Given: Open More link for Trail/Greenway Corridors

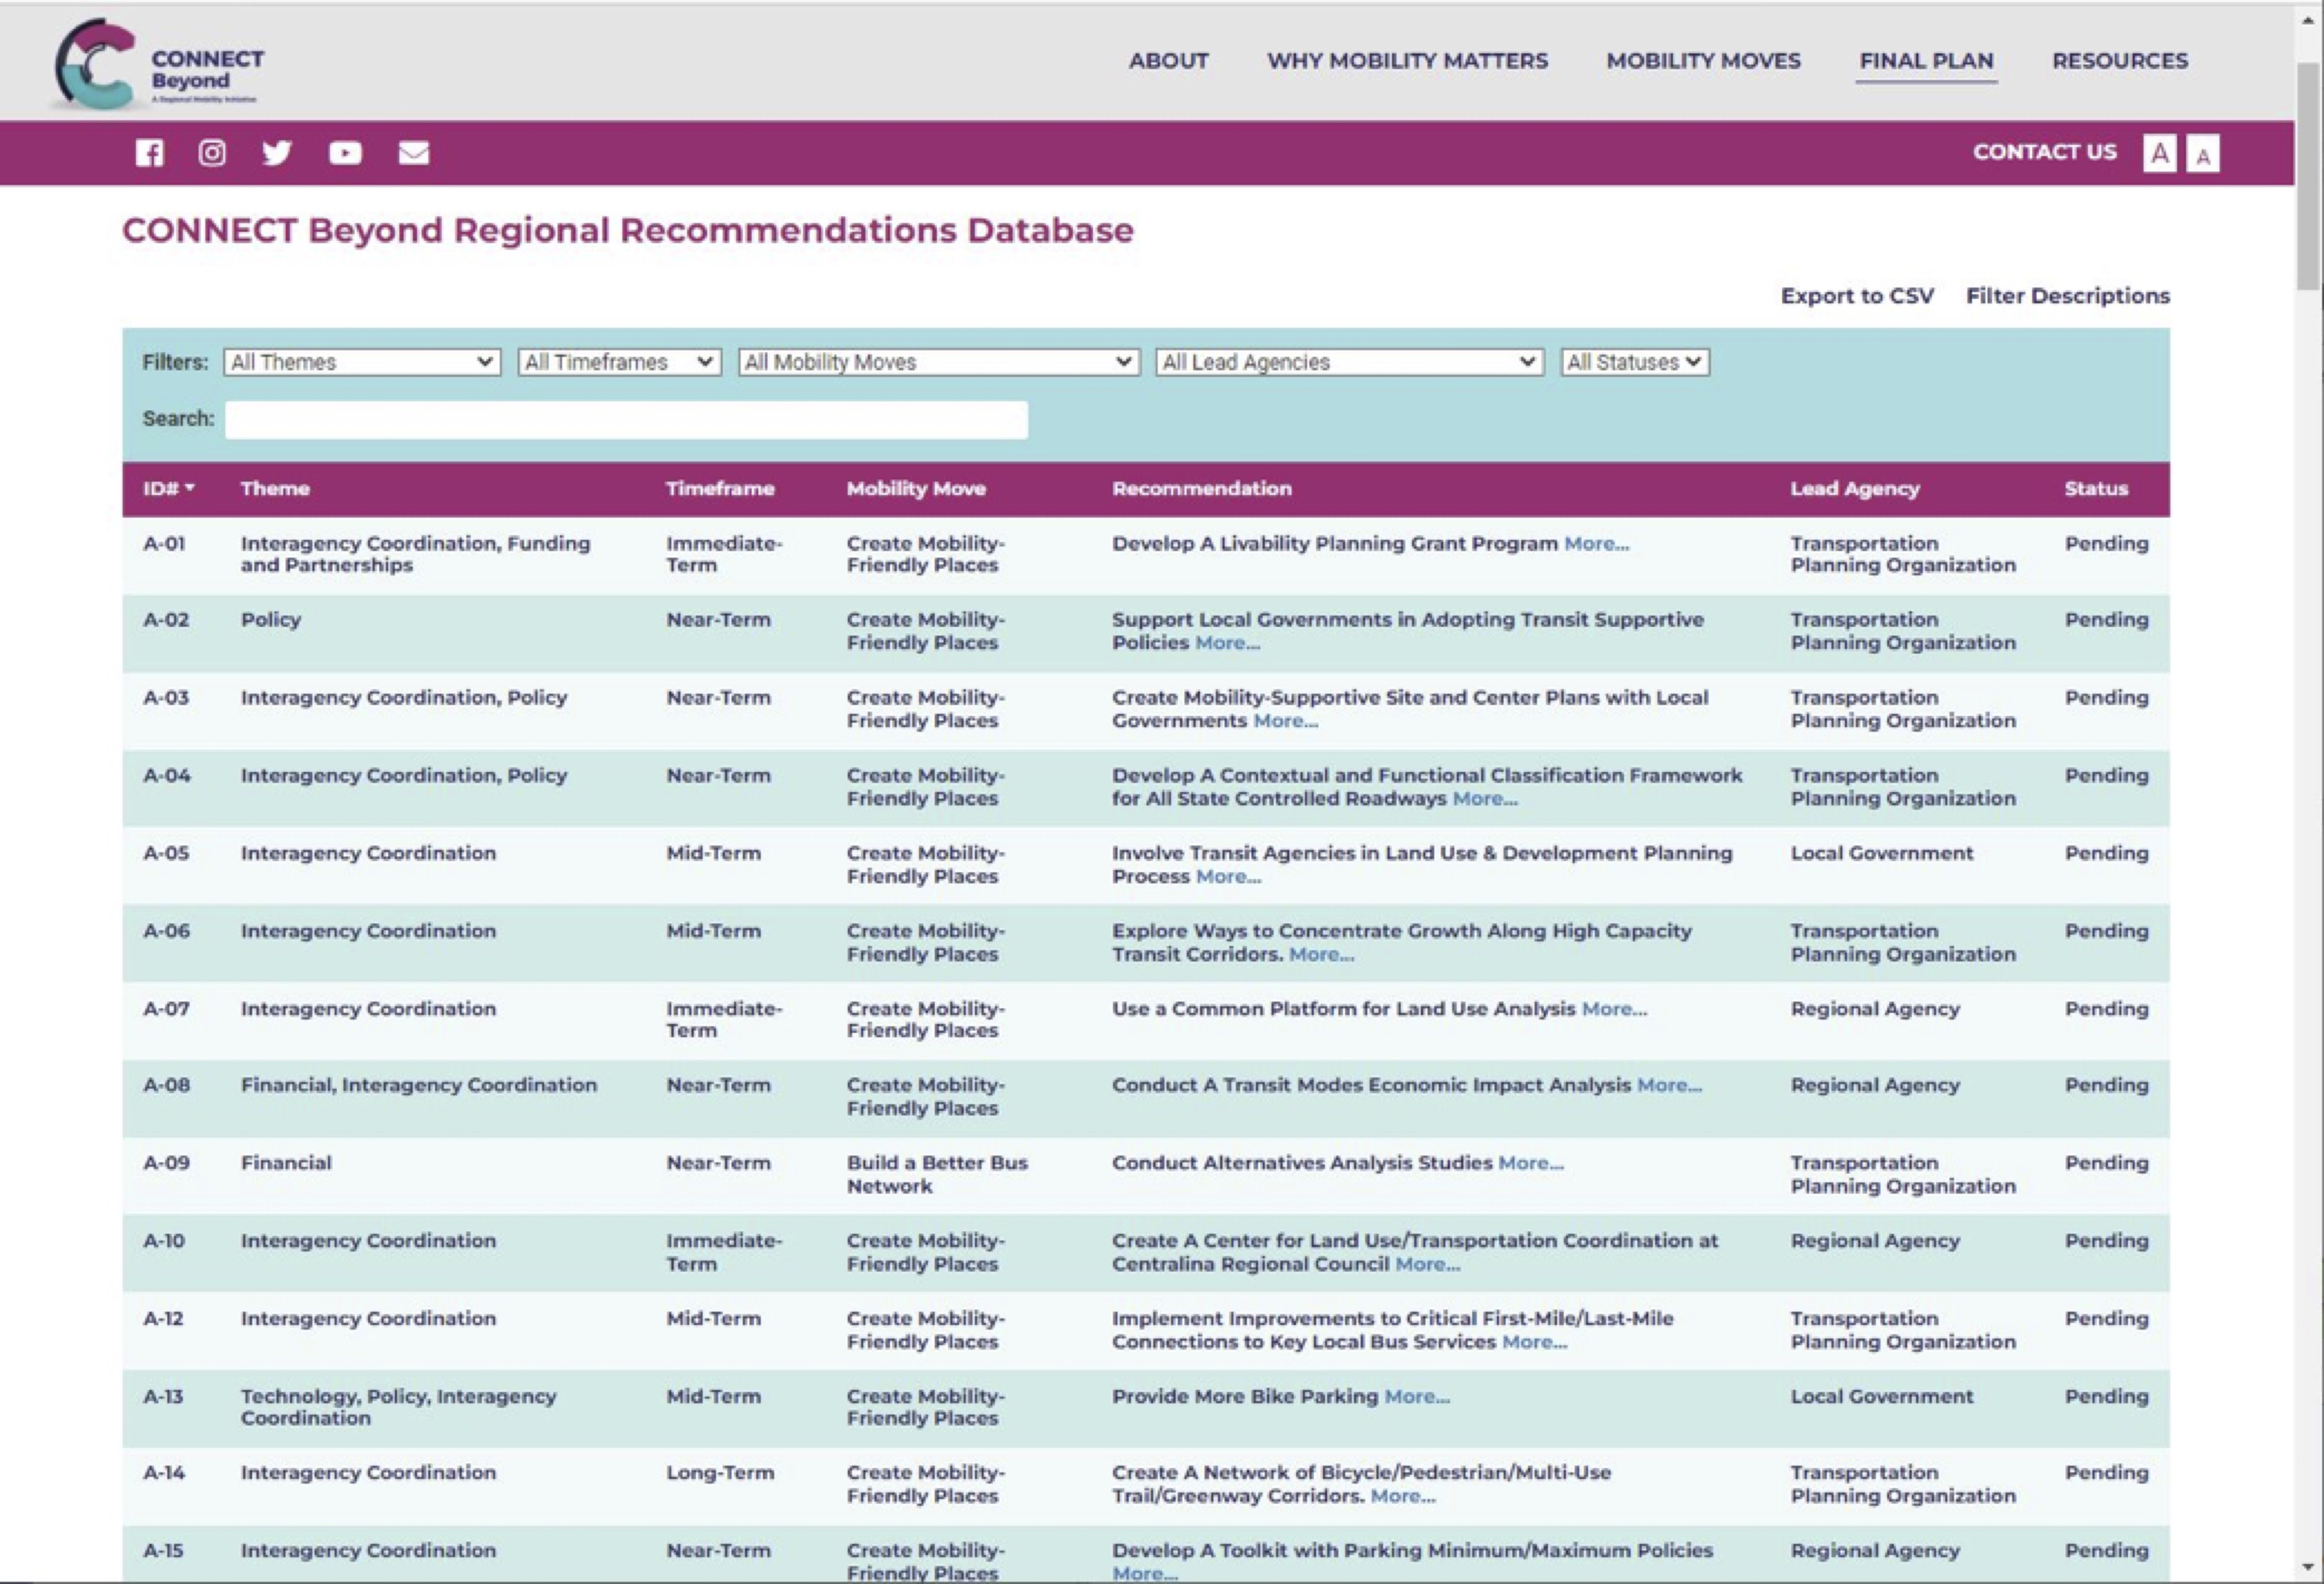Looking at the screenshot, I should 1402,1497.
